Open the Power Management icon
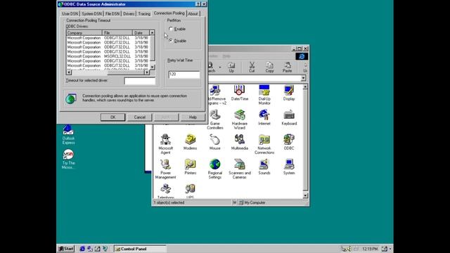The image size is (450, 253). coord(166,169)
